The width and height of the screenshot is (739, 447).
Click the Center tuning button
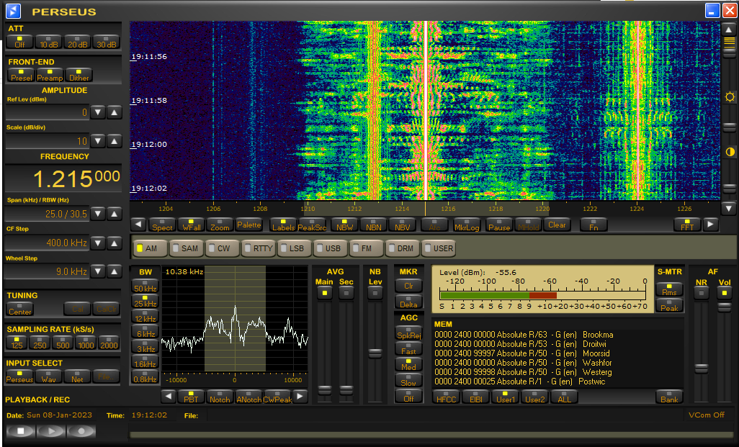pyautogui.click(x=20, y=310)
